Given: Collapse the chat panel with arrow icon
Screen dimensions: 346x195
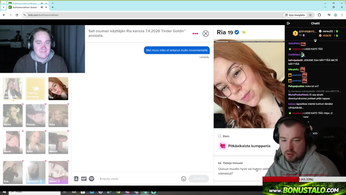Looking at the screenshot, I should tap(288, 23).
